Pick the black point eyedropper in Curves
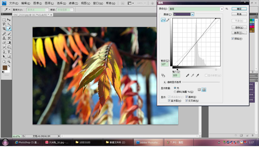This screenshot has width=259, height=148. click(x=187, y=75)
